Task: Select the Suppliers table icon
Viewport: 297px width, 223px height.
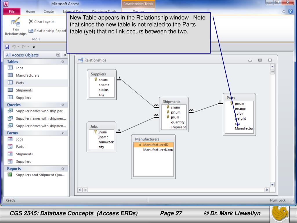Action: 10,98
